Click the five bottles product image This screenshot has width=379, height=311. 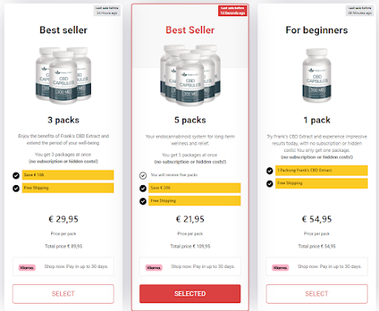[x=190, y=76]
